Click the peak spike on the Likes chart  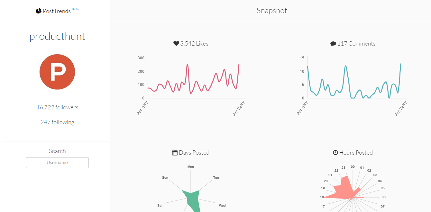(188, 65)
